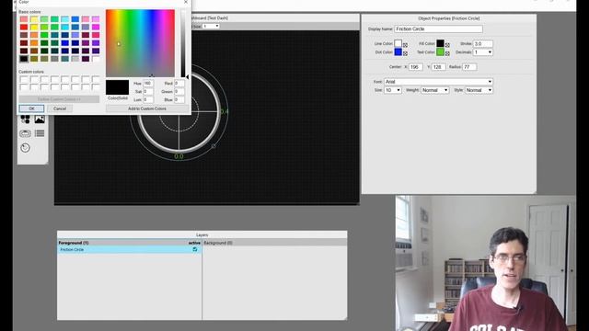Click the small icon beside Text Color swatch
Viewport: 589px width, 331px height.
(447, 53)
